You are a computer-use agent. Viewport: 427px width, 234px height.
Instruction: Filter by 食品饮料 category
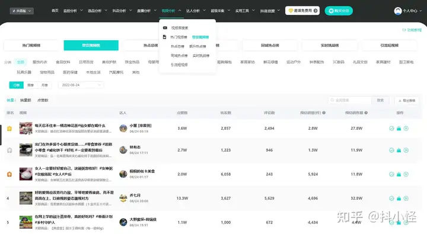coord(63,62)
